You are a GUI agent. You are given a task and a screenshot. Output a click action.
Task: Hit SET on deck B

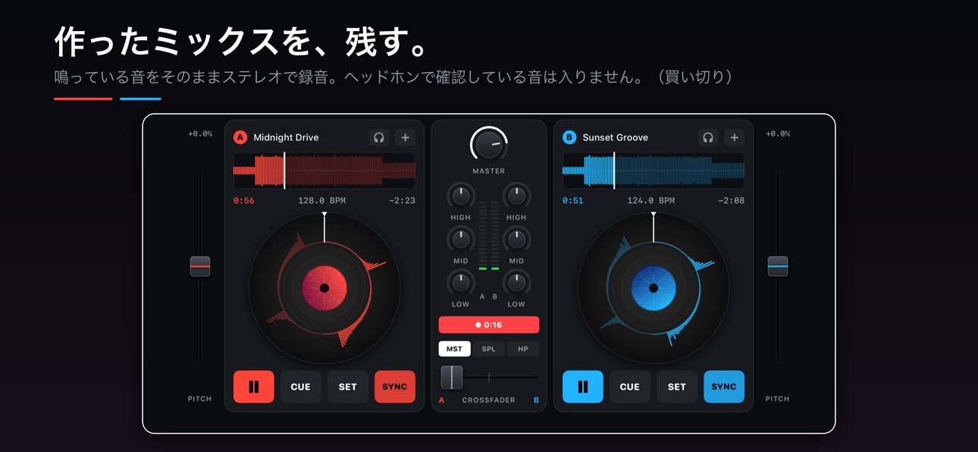click(x=677, y=387)
